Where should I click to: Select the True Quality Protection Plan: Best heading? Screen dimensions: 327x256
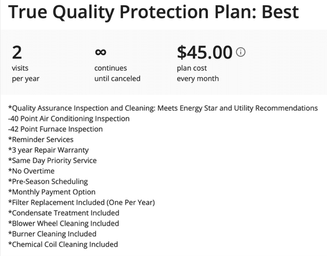tap(153, 12)
